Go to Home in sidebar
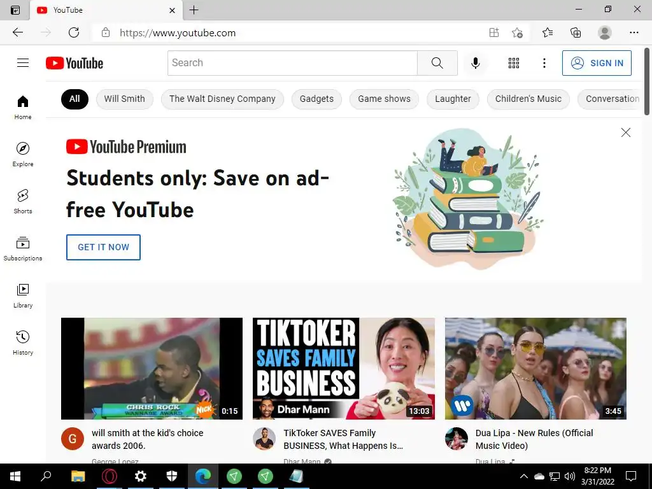This screenshot has height=489, width=652. (23, 107)
